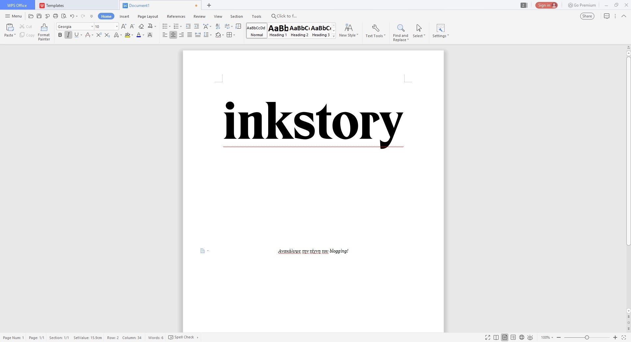The image size is (631, 342).
Task: Apply the Heading 1 style
Action: 278,31
